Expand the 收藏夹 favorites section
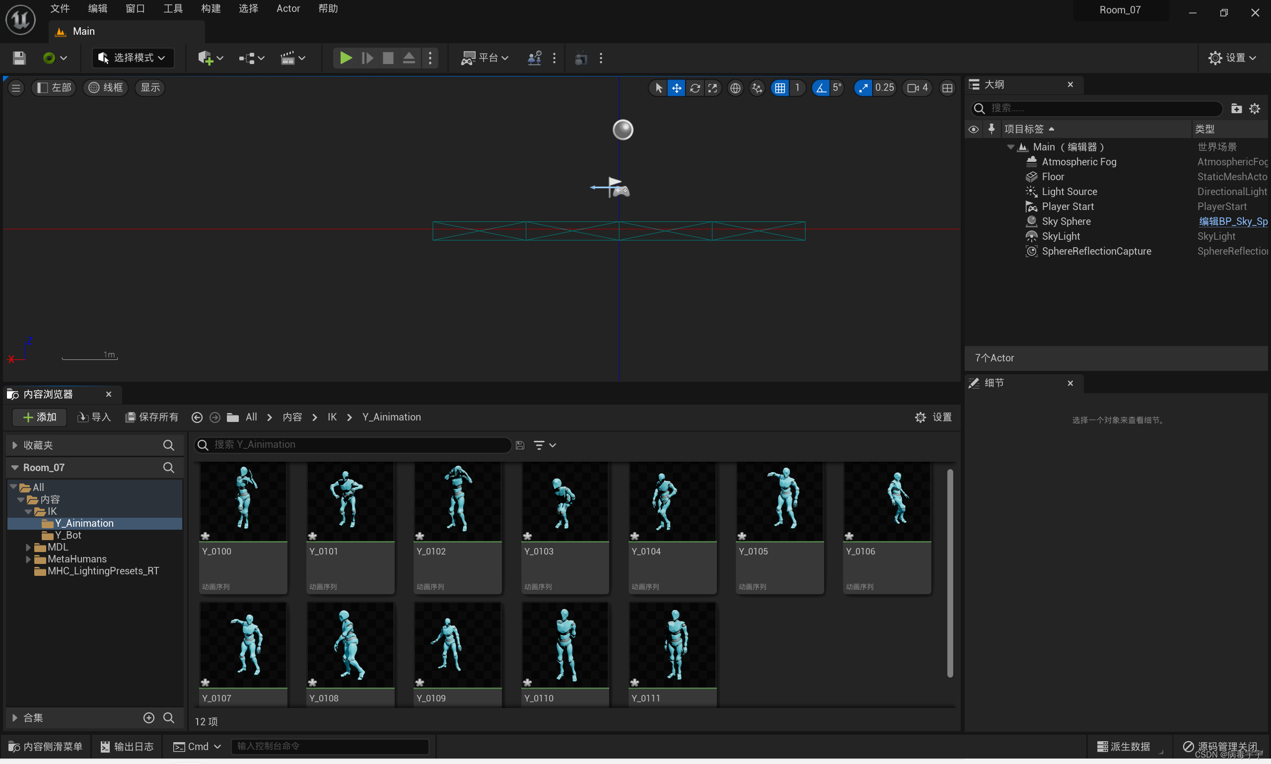The width and height of the screenshot is (1271, 764). coord(15,445)
